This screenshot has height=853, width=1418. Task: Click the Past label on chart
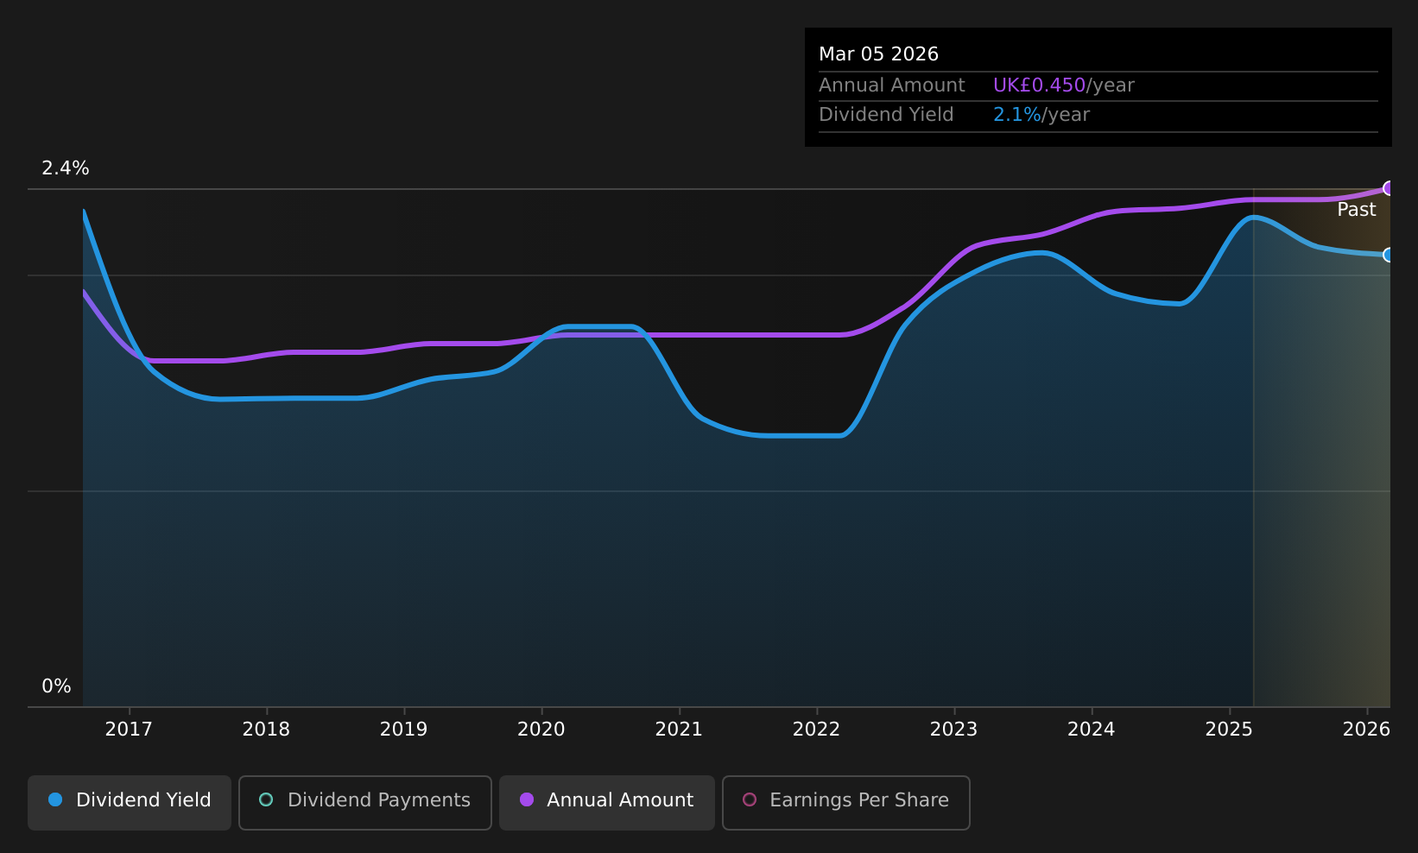pyautogui.click(x=1357, y=210)
